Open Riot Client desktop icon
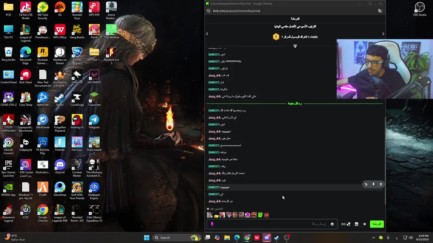Image resolution: width=433 pixels, height=243 pixels. 26,77
